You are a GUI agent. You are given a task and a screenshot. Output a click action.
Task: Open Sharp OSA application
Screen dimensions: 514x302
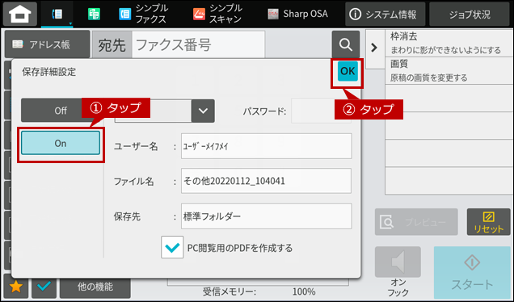tap(297, 14)
